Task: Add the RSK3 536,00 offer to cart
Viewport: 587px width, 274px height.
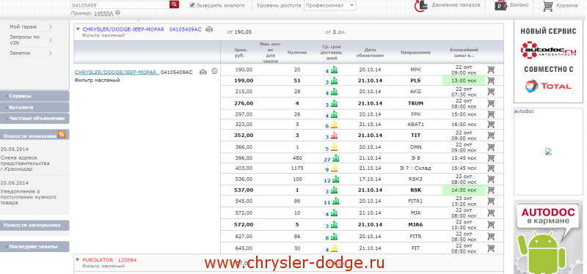Action: click(x=491, y=179)
